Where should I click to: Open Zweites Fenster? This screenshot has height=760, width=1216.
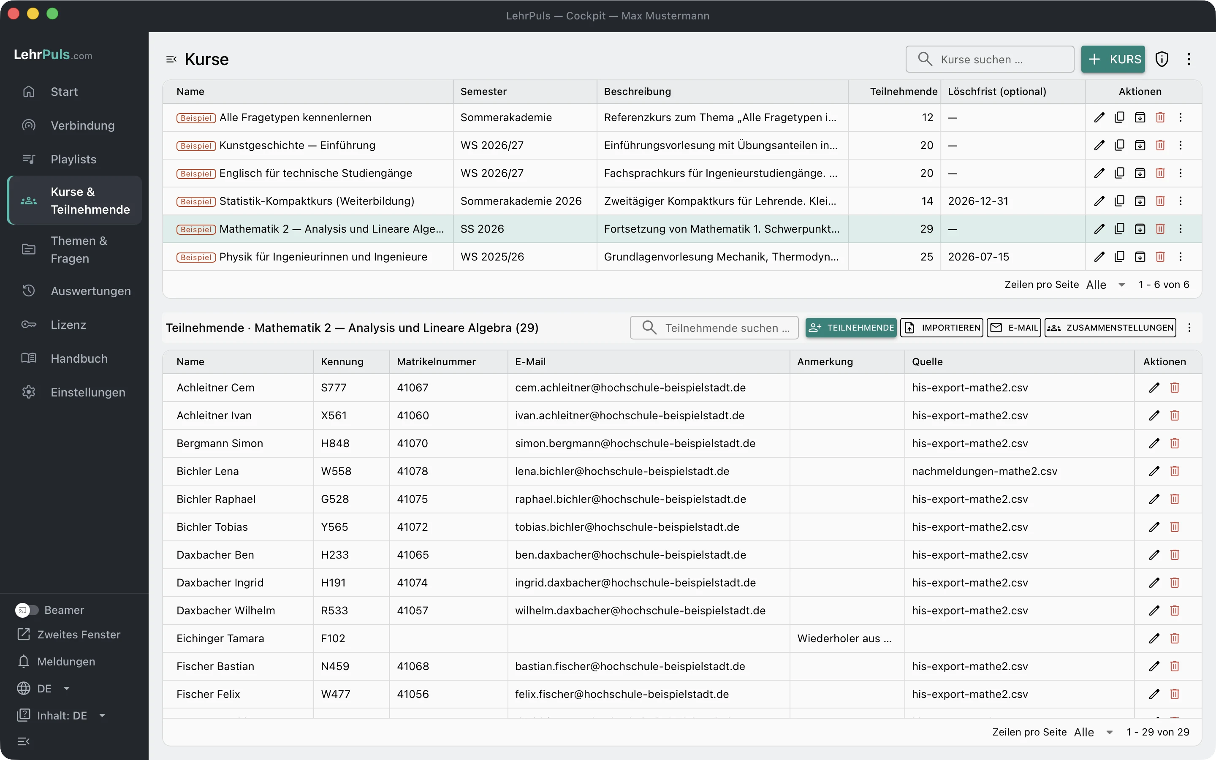pyautogui.click(x=69, y=634)
